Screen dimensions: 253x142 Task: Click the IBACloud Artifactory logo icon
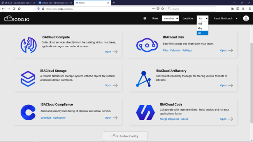coord(143,79)
